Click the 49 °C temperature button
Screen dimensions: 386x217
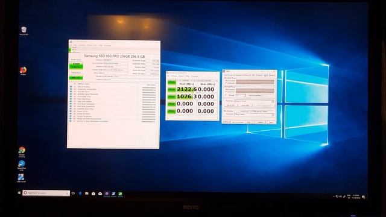76,78
